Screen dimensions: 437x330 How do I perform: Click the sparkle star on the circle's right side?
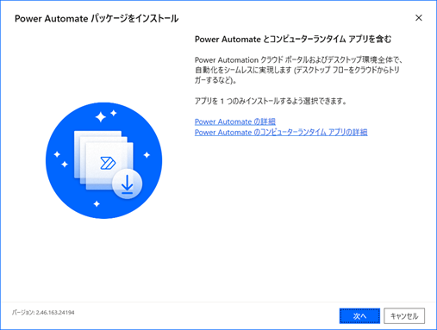tap(147, 155)
